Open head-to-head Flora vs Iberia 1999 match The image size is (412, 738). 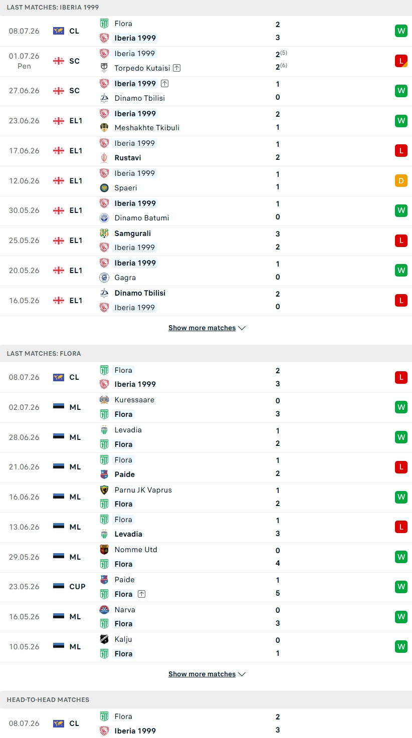[206, 723]
